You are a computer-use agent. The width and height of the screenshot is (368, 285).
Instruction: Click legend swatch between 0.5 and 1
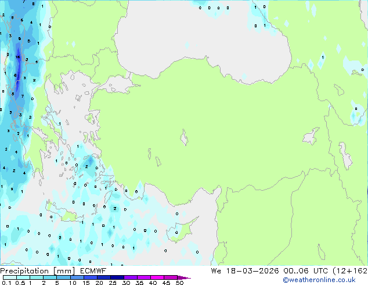coord(23,277)
